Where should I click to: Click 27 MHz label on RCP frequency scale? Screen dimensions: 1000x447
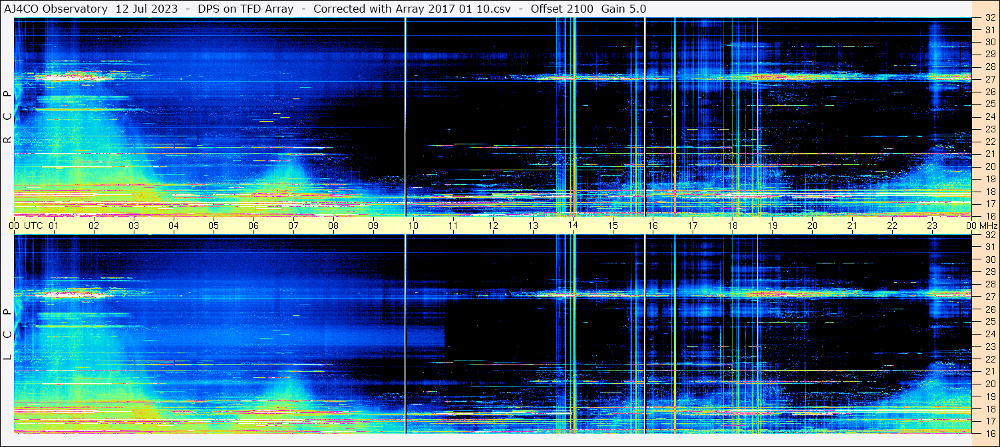(x=990, y=79)
